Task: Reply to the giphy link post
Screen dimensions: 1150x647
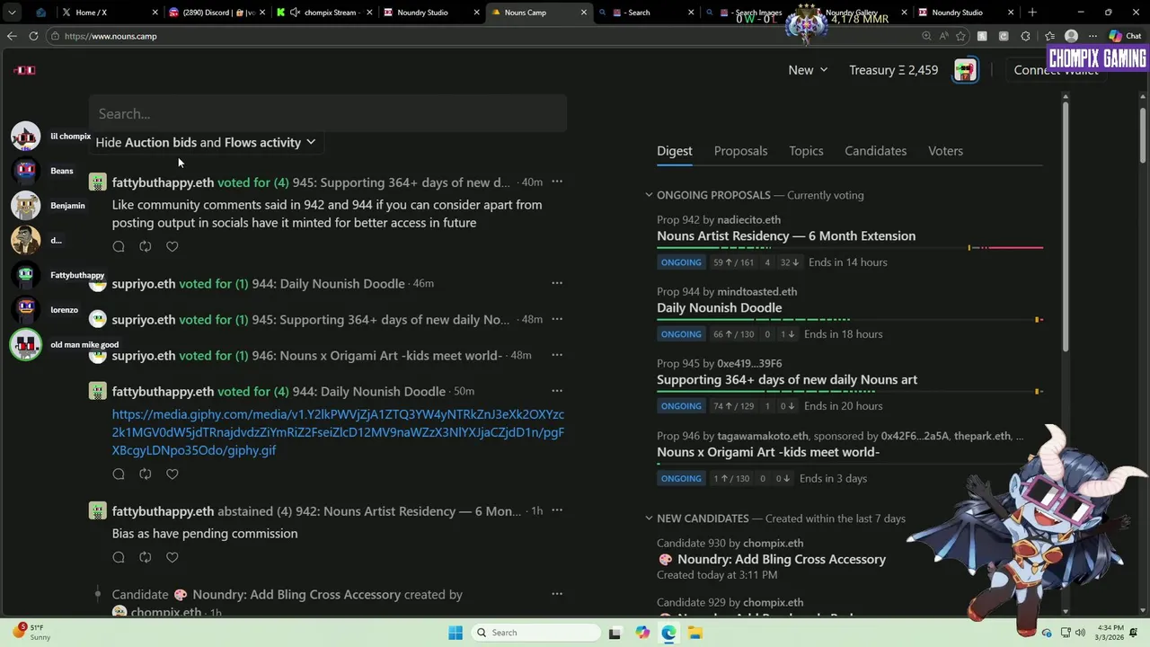Action: [119, 474]
